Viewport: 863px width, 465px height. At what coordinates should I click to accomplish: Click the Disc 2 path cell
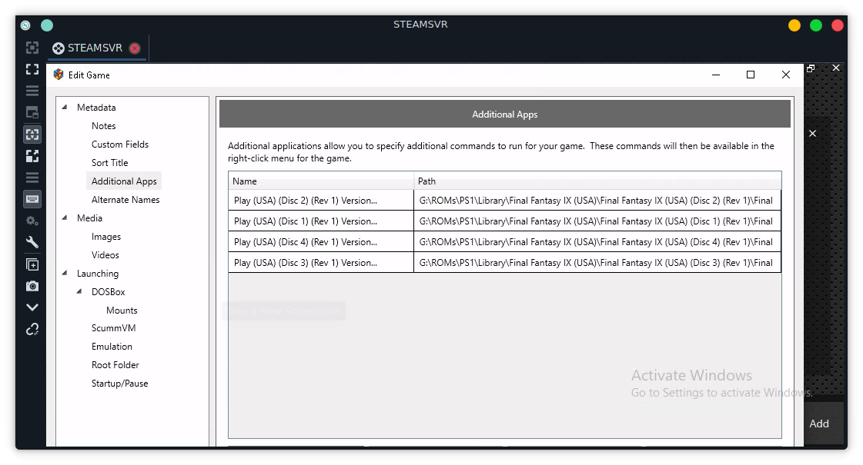click(597, 201)
